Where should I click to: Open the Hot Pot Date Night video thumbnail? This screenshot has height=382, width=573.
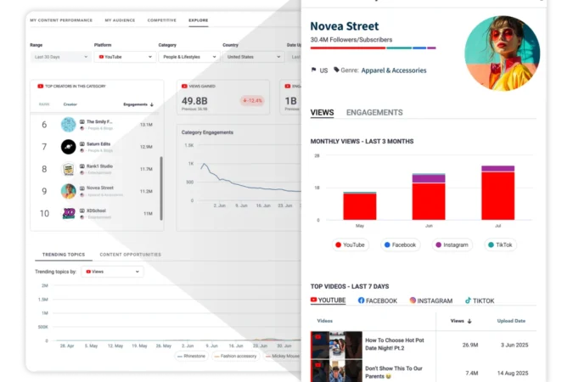pos(336,345)
